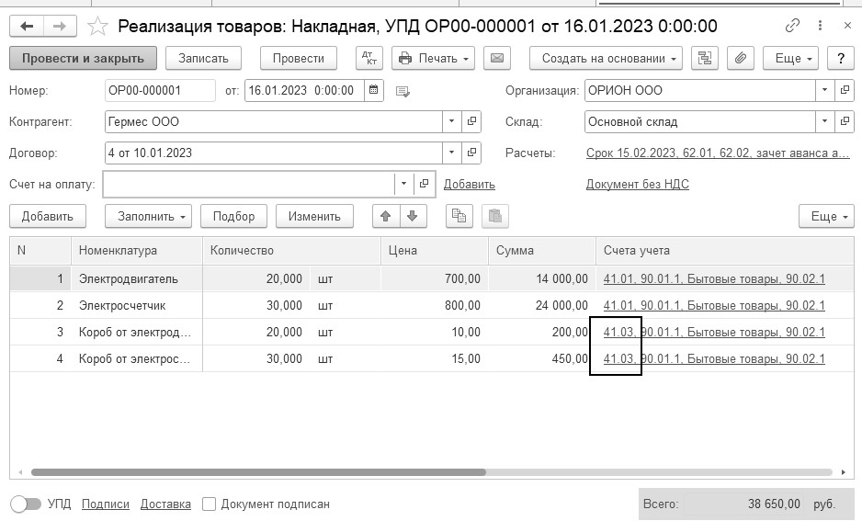
Task: Click the Сумма column header
Action: pos(542,251)
